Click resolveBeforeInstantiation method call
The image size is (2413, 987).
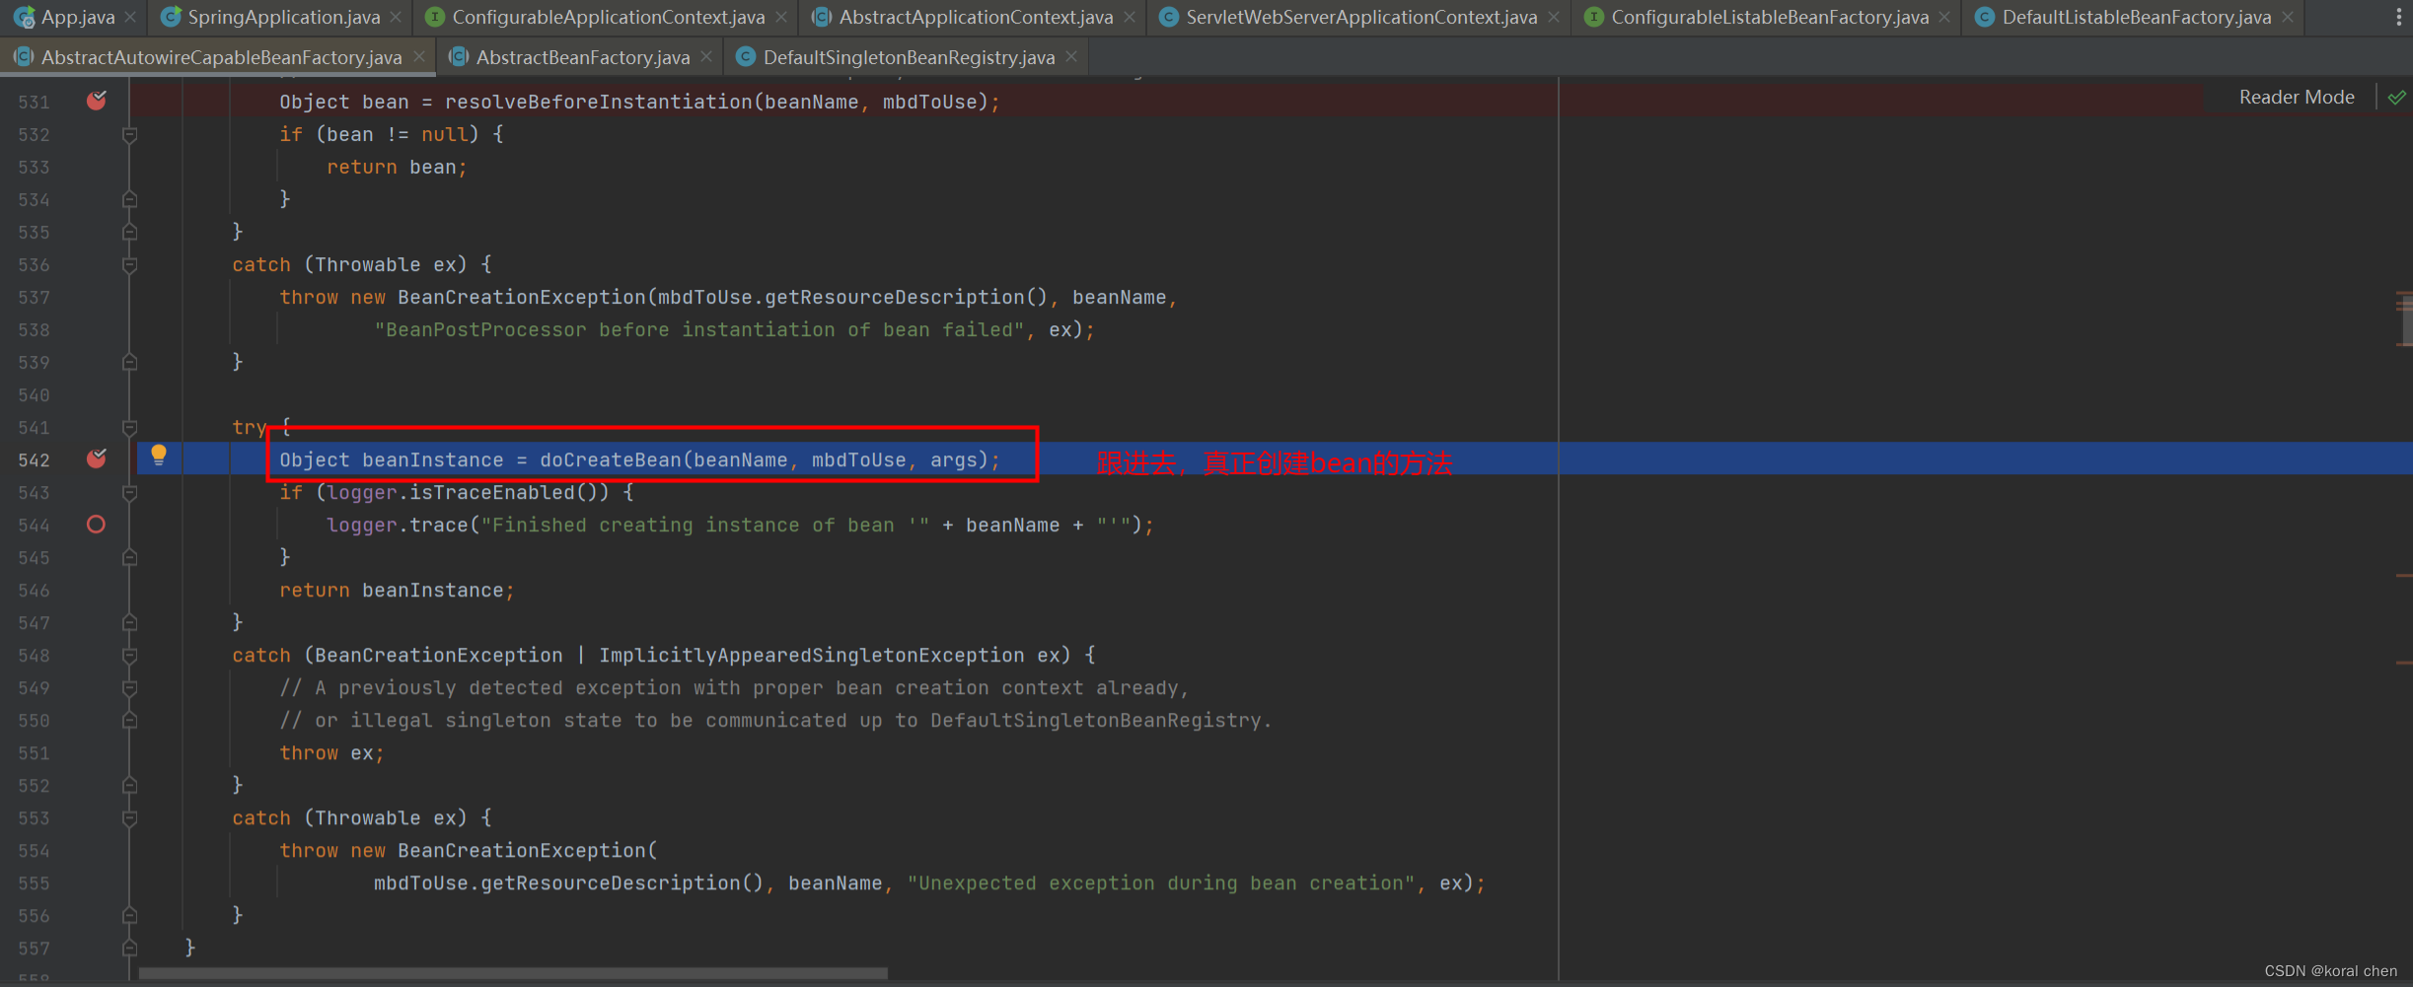coord(599,102)
